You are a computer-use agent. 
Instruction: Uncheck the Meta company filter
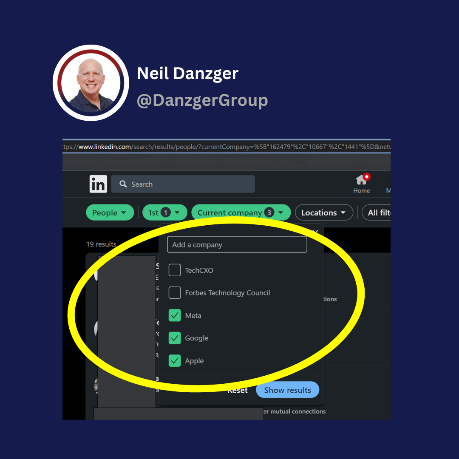click(175, 315)
